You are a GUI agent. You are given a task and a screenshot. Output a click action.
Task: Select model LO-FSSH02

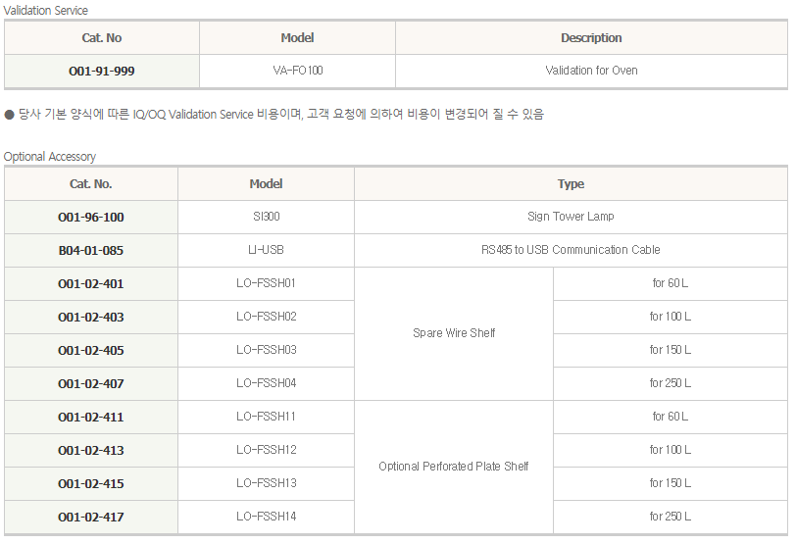267,317
